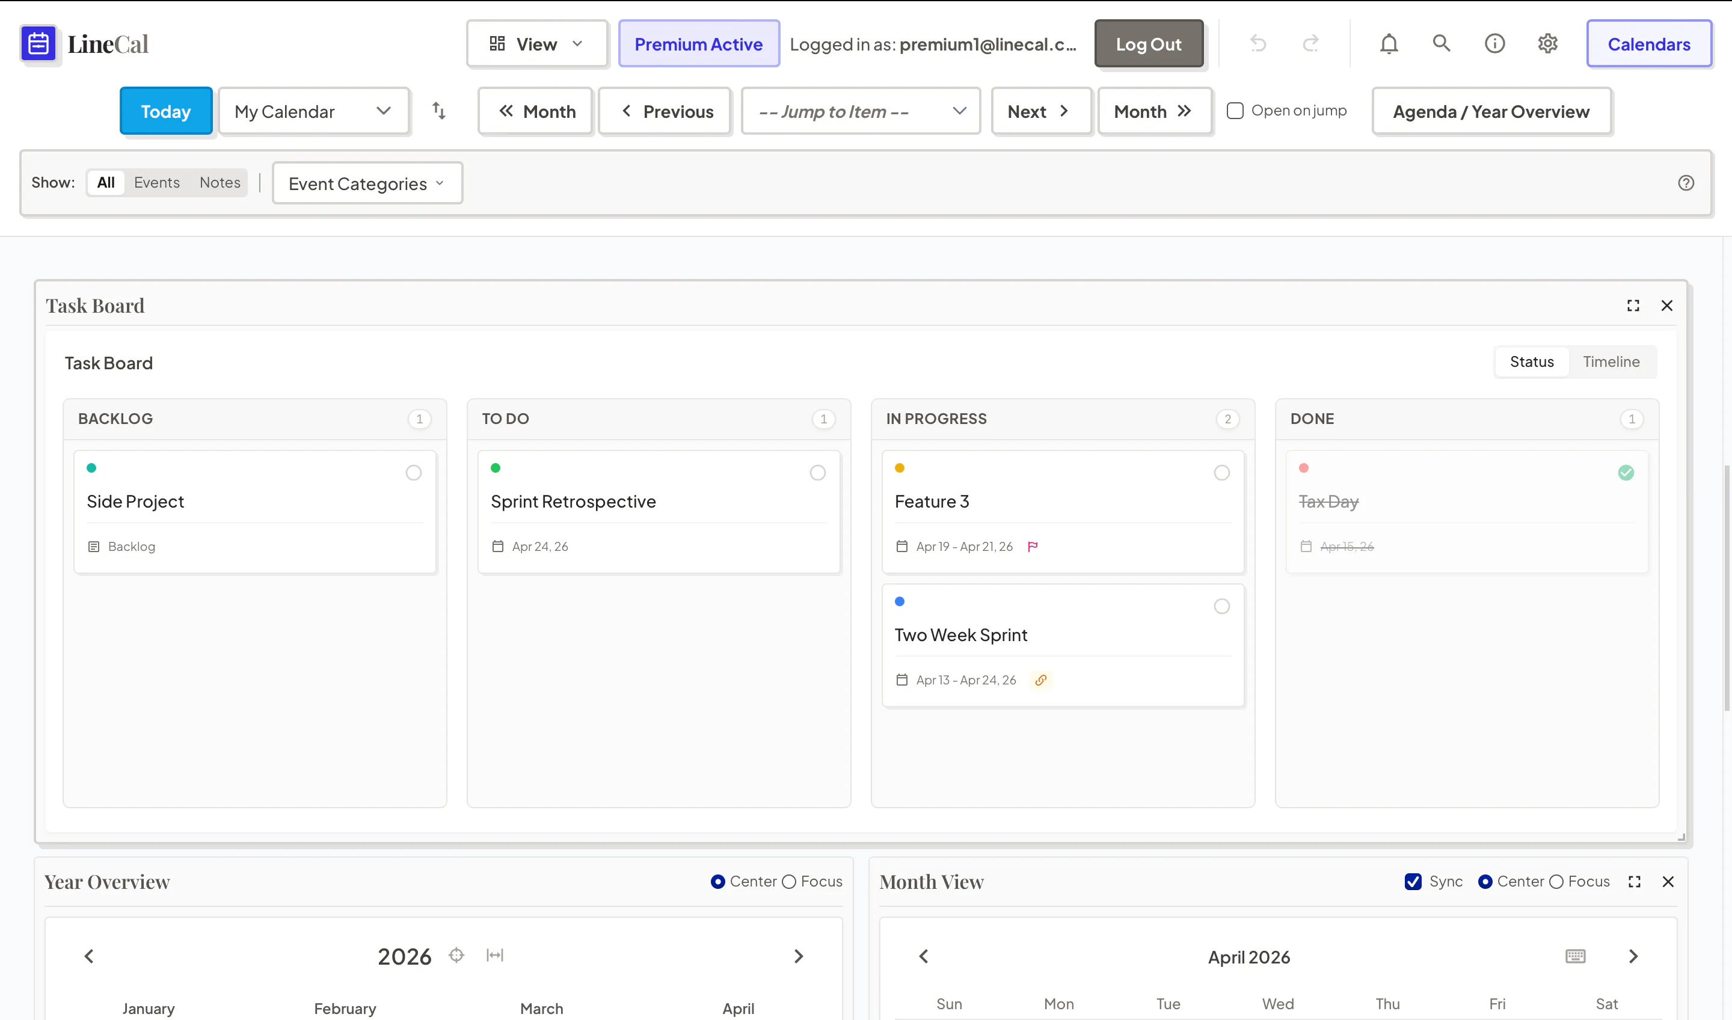
Task: Jump forward one Month
Action: (x=1155, y=111)
